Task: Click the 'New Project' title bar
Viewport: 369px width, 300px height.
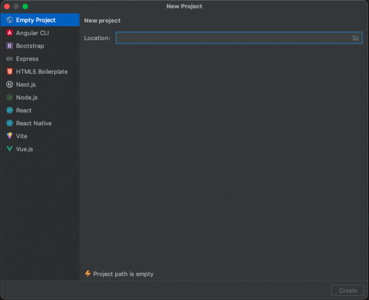Action: (x=184, y=6)
